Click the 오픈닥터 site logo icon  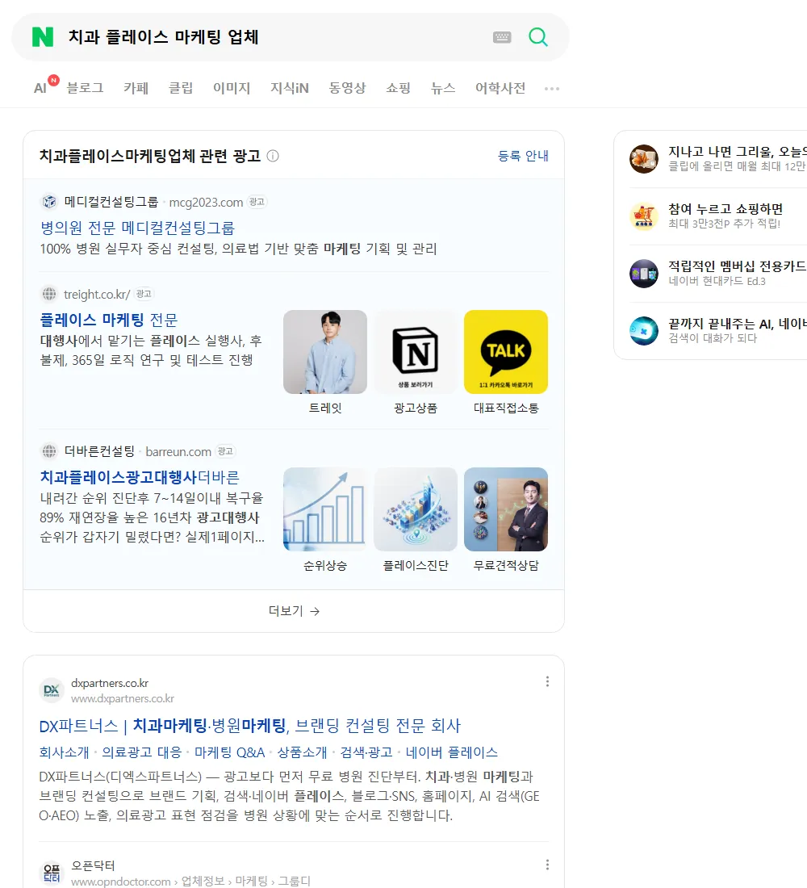pos(52,873)
